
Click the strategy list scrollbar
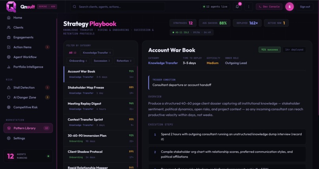coord(138,117)
